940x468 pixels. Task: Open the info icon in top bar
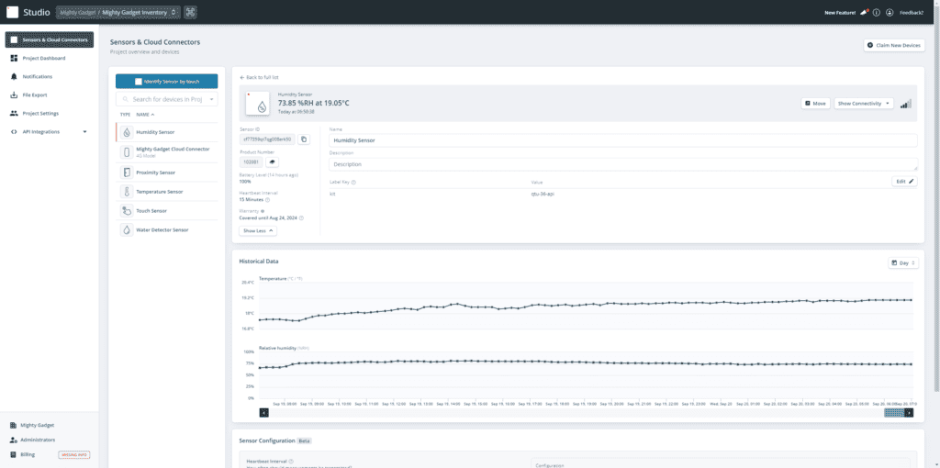pos(877,13)
